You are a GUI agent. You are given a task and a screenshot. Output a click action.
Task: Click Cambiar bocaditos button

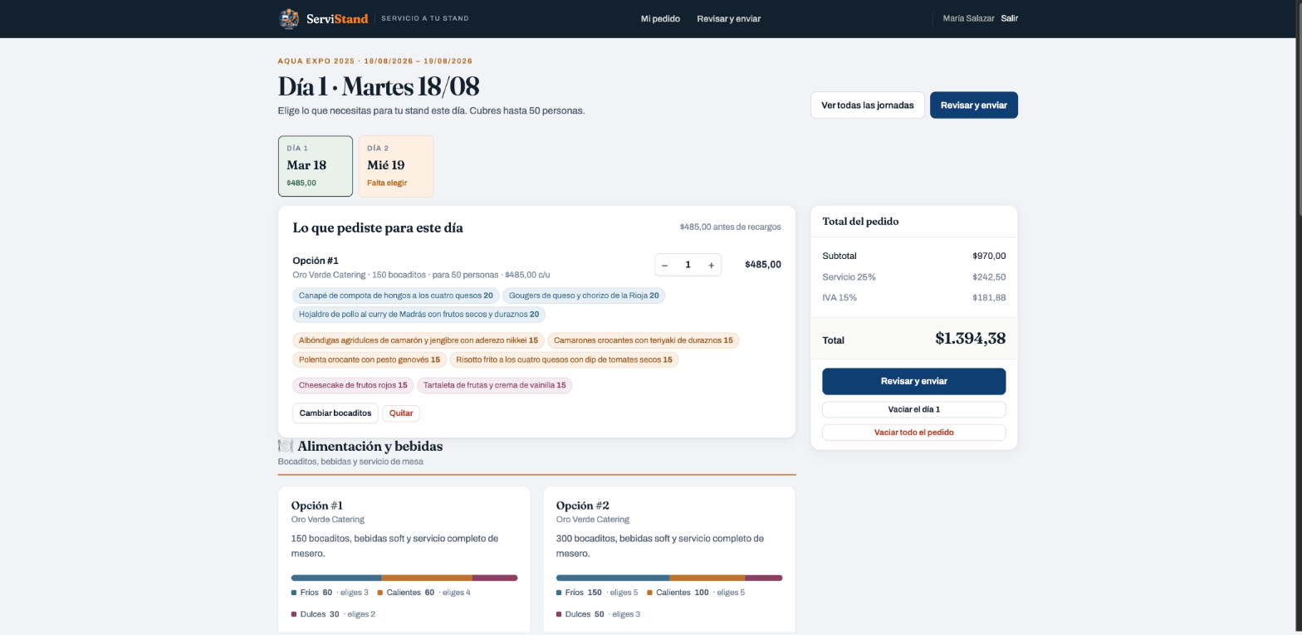click(x=335, y=413)
